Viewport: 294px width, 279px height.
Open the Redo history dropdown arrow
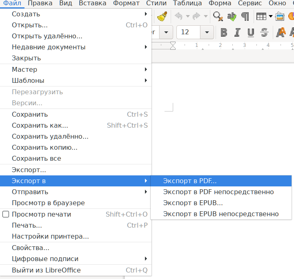206,16
